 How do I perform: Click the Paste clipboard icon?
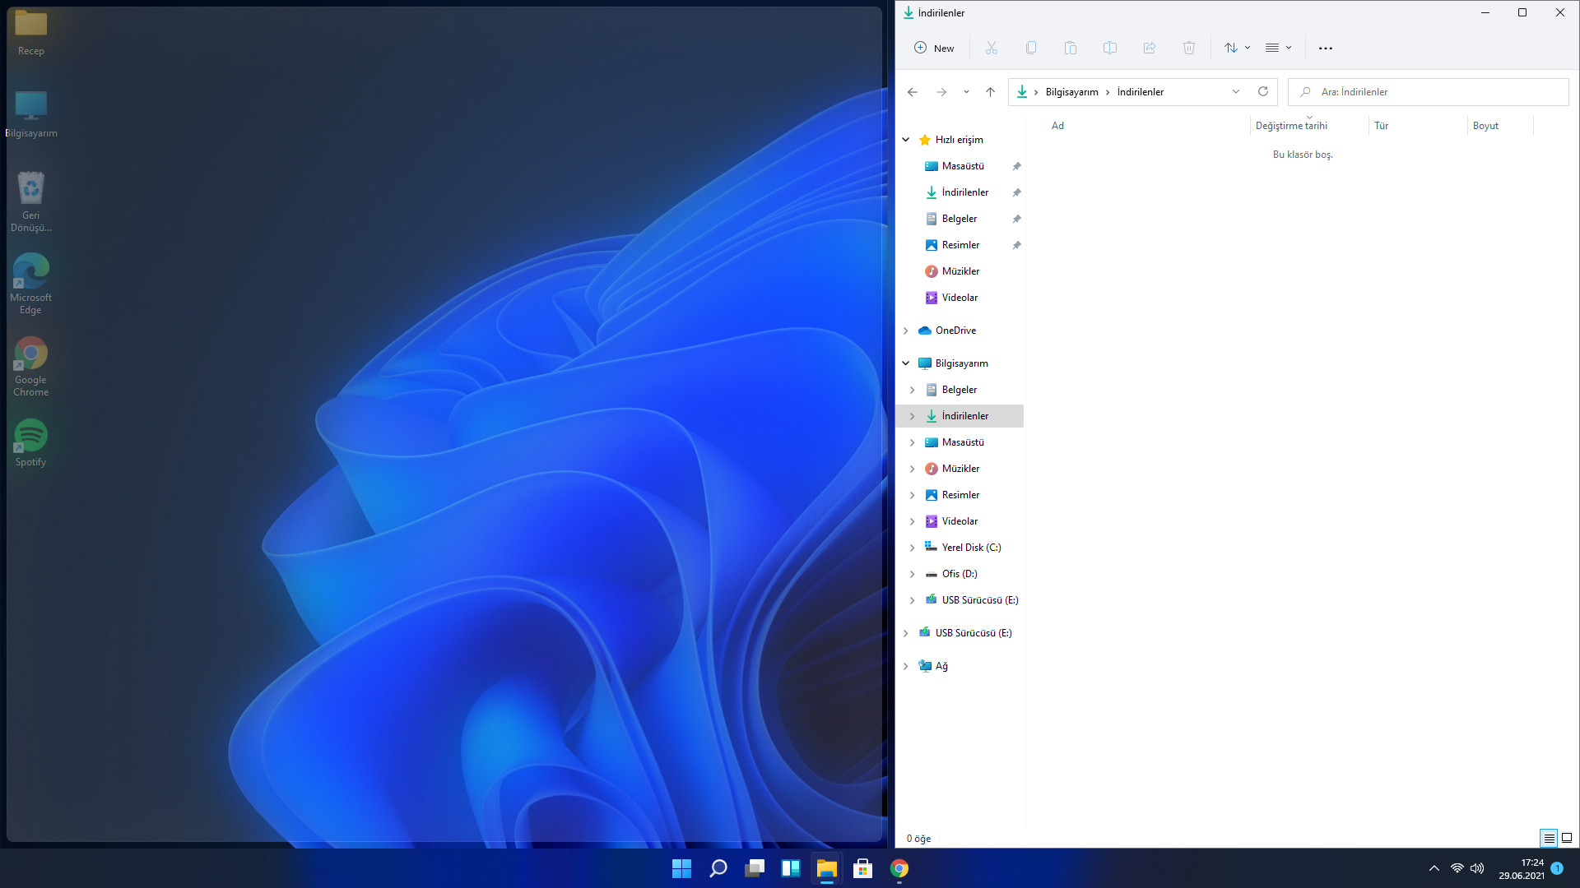tap(1071, 48)
